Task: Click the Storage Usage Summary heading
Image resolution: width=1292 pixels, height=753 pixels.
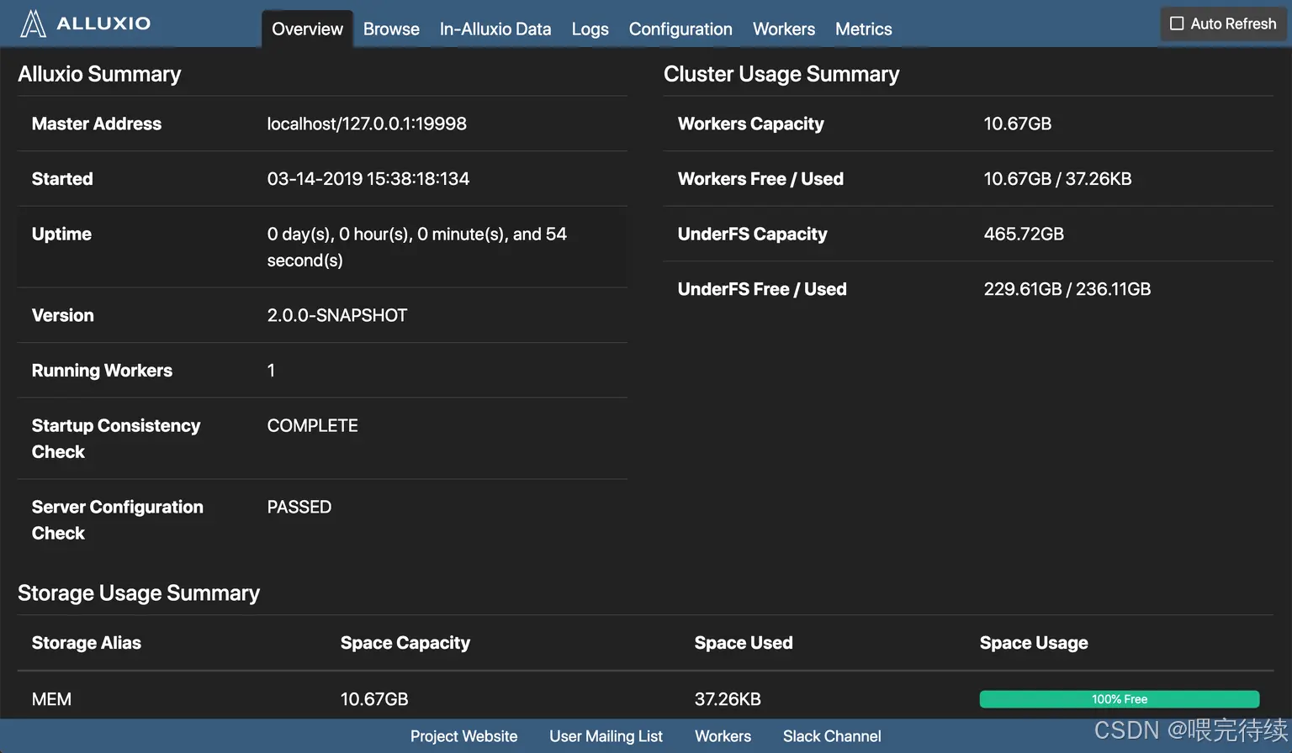Action: (x=139, y=593)
